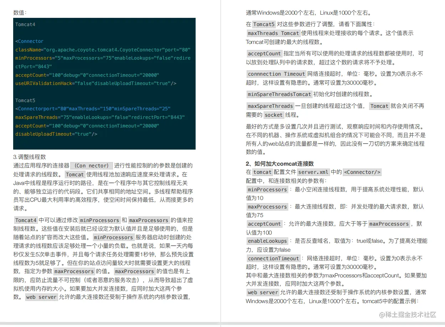Screen dimensions: 445x327
Task: Click the useURIValidationHack="false" code line
Action: click(x=96, y=83)
